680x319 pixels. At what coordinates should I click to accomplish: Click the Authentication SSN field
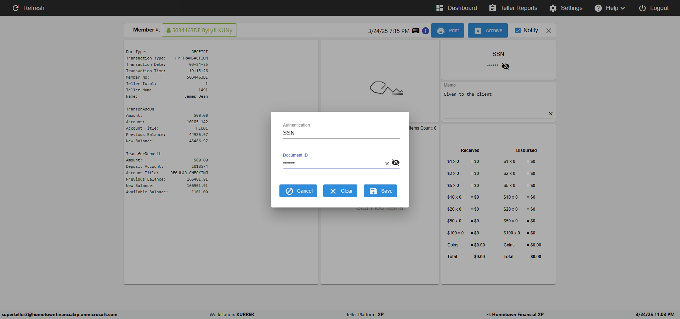pos(341,133)
